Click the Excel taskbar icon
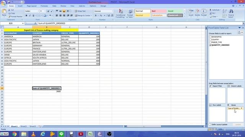The width and height of the screenshot is (245, 137). pyautogui.click(x=90, y=134)
